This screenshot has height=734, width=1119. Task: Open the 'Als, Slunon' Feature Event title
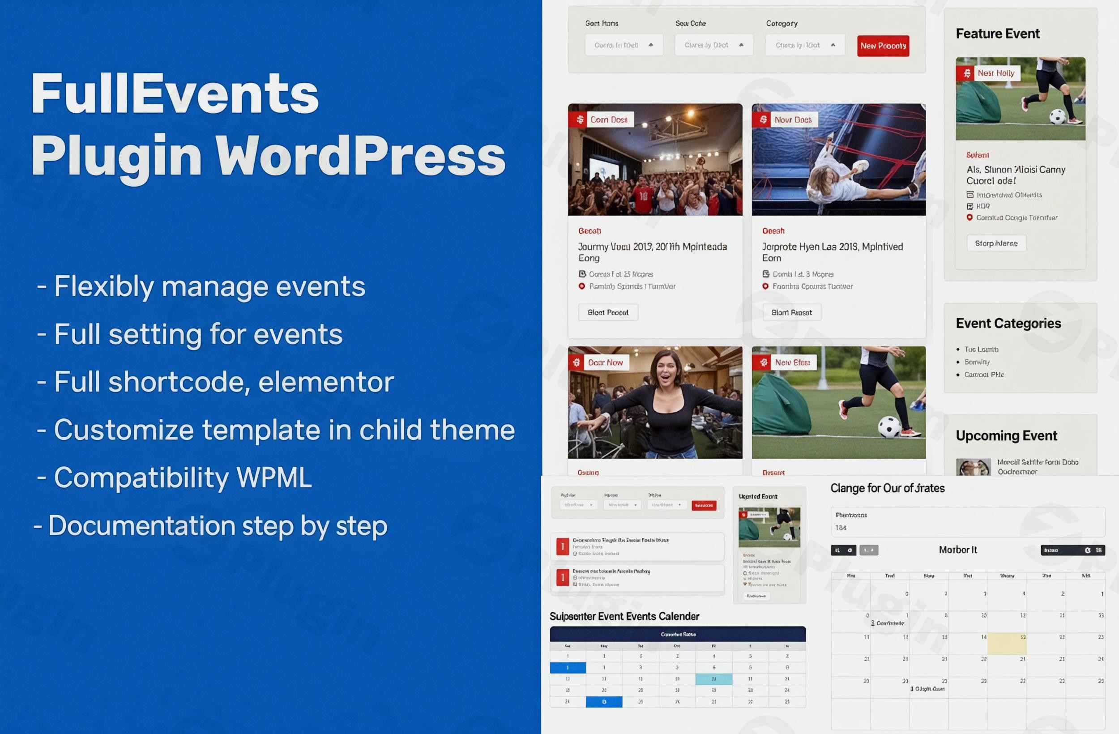(1016, 175)
